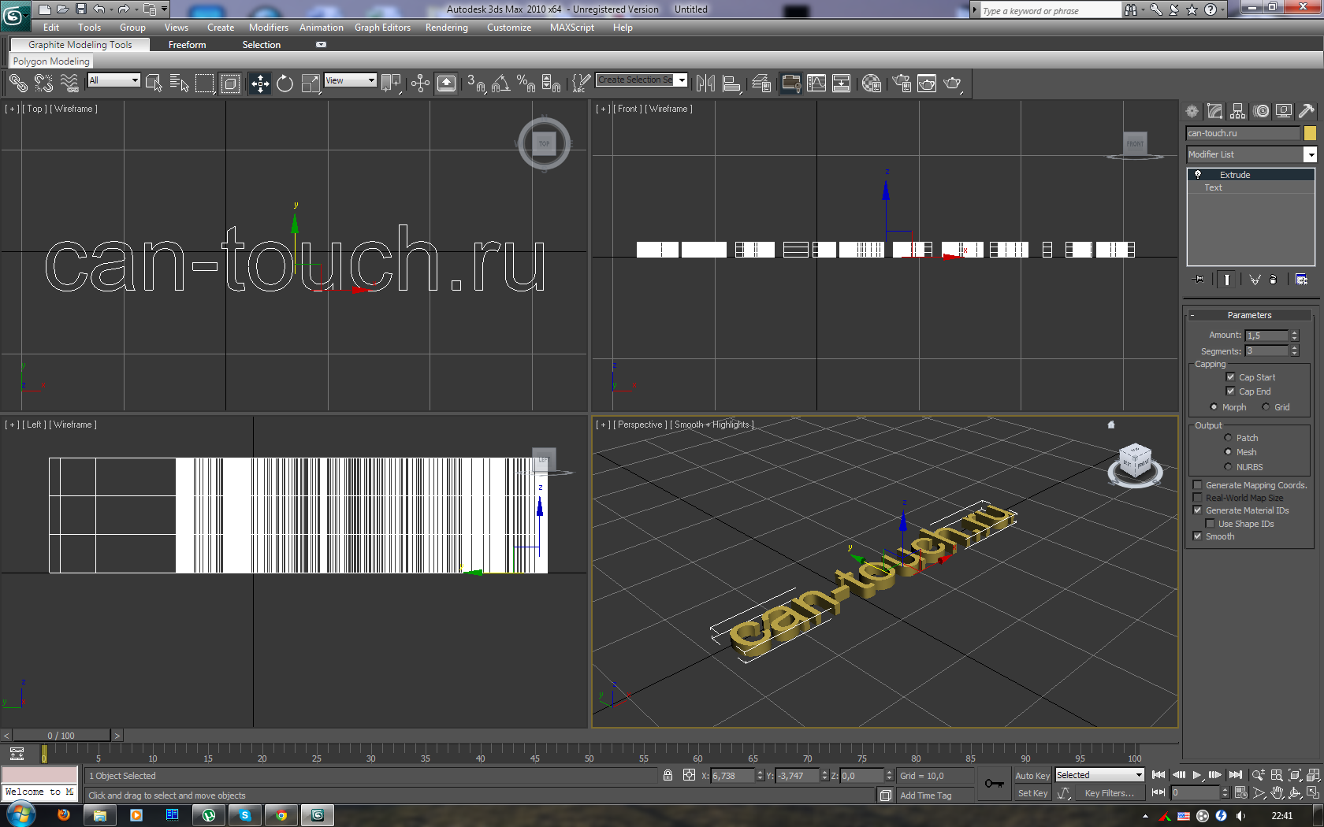Toggle Window/Crossing selection icon
The image size is (1324, 827).
[x=230, y=83]
